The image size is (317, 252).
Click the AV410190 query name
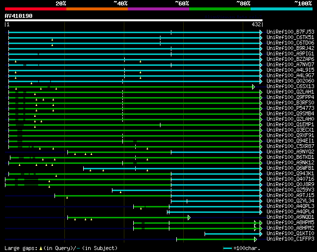[19, 16]
